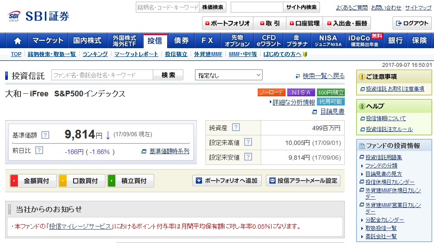Click 投信アラートメール設定 button
The height and width of the screenshot is (243, 434).
[303, 181]
